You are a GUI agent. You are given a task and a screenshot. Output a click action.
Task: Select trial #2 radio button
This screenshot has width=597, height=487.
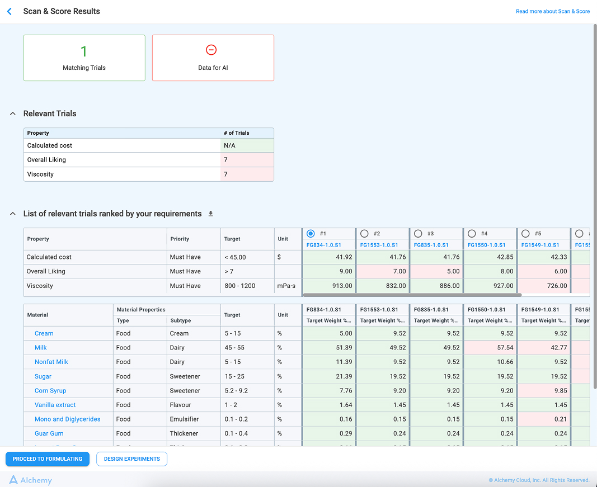[x=364, y=233]
